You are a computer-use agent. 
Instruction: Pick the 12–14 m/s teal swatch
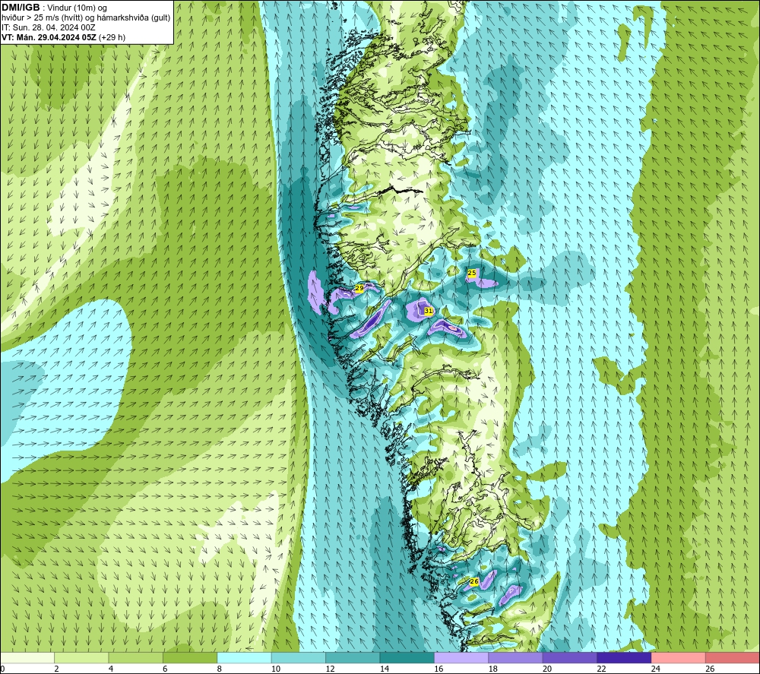click(353, 657)
